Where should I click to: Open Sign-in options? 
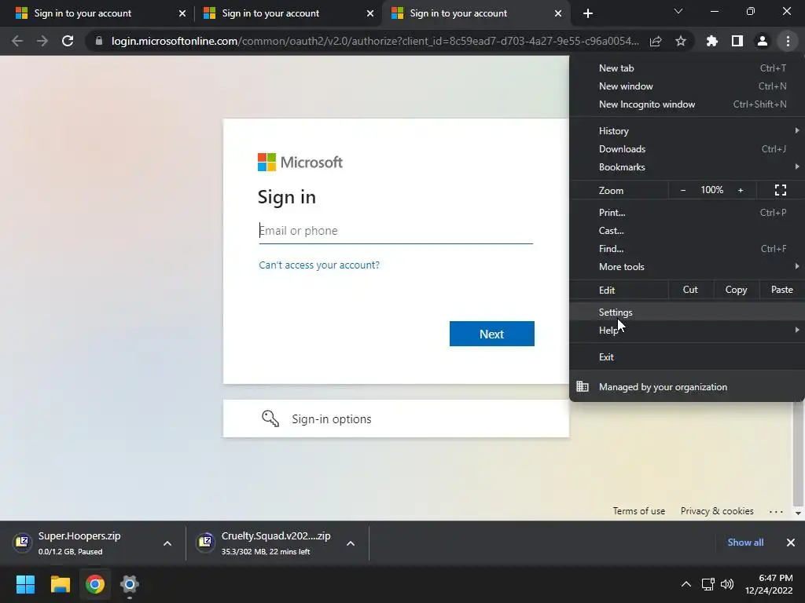tap(396, 418)
